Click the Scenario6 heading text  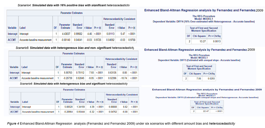point(73,84)
